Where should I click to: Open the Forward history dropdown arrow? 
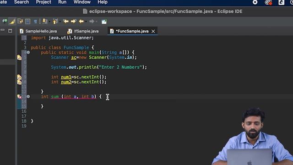(x=97, y=22)
